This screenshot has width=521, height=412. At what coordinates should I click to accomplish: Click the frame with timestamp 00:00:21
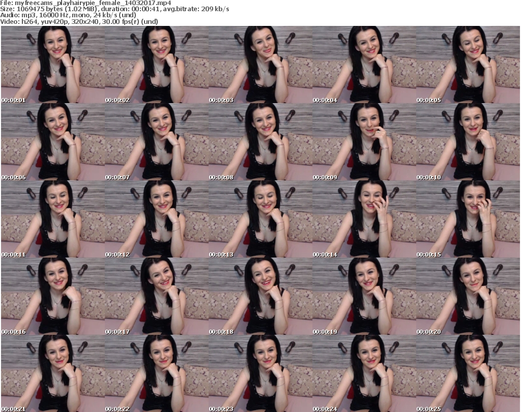point(53,373)
